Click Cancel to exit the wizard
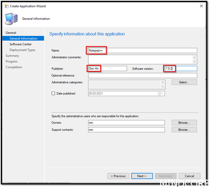Viewport: 210px width, 187px height. pyautogui.click(x=189, y=176)
